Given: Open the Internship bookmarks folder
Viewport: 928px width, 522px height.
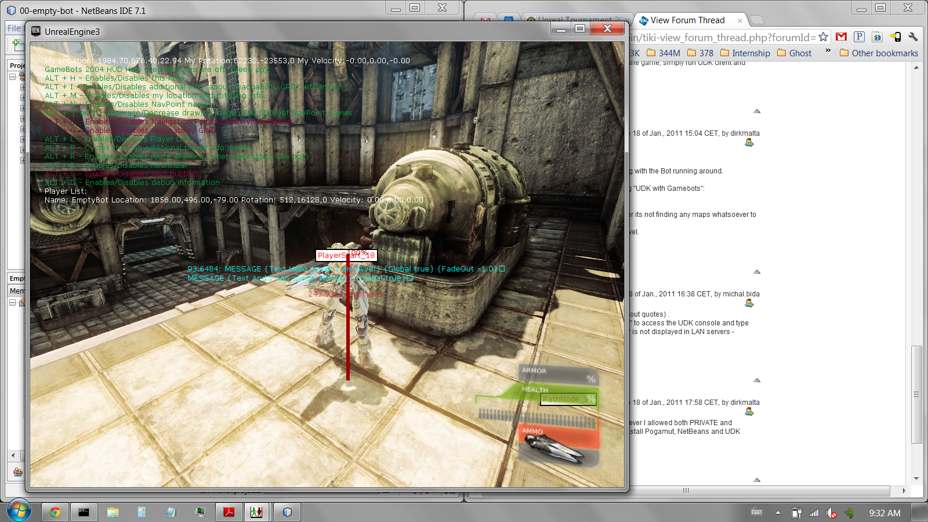Looking at the screenshot, I should pyautogui.click(x=745, y=53).
